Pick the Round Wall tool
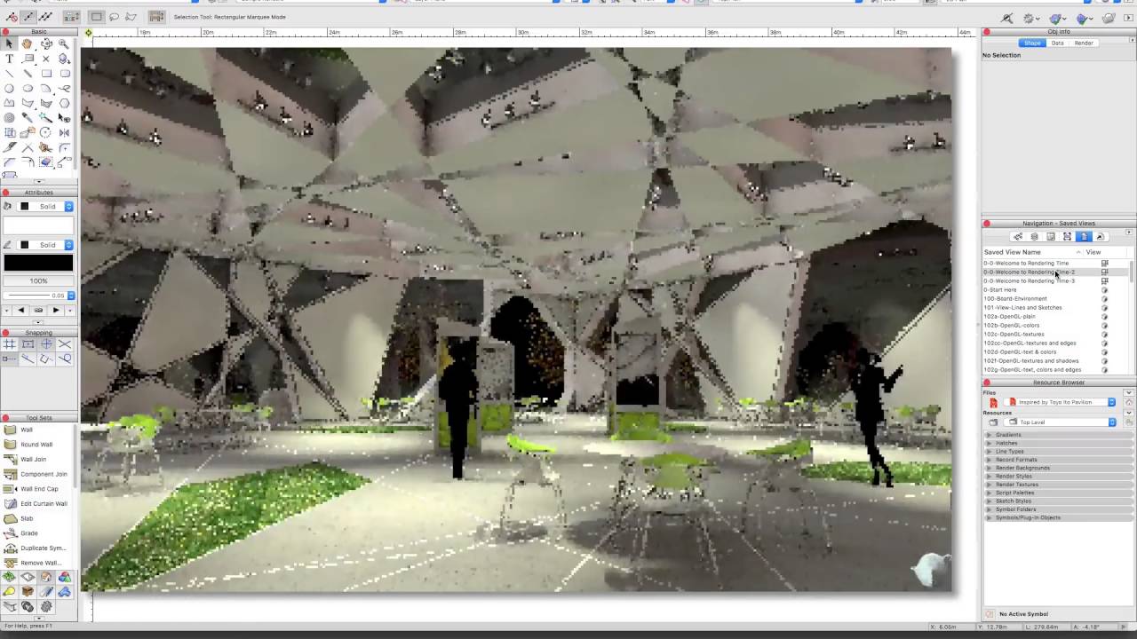This screenshot has height=639, width=1137. pos(36,445)
